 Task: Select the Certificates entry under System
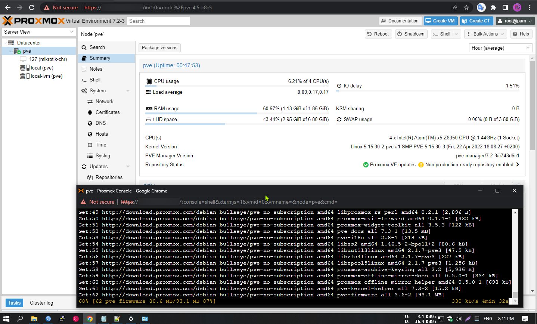coord(108,112)
